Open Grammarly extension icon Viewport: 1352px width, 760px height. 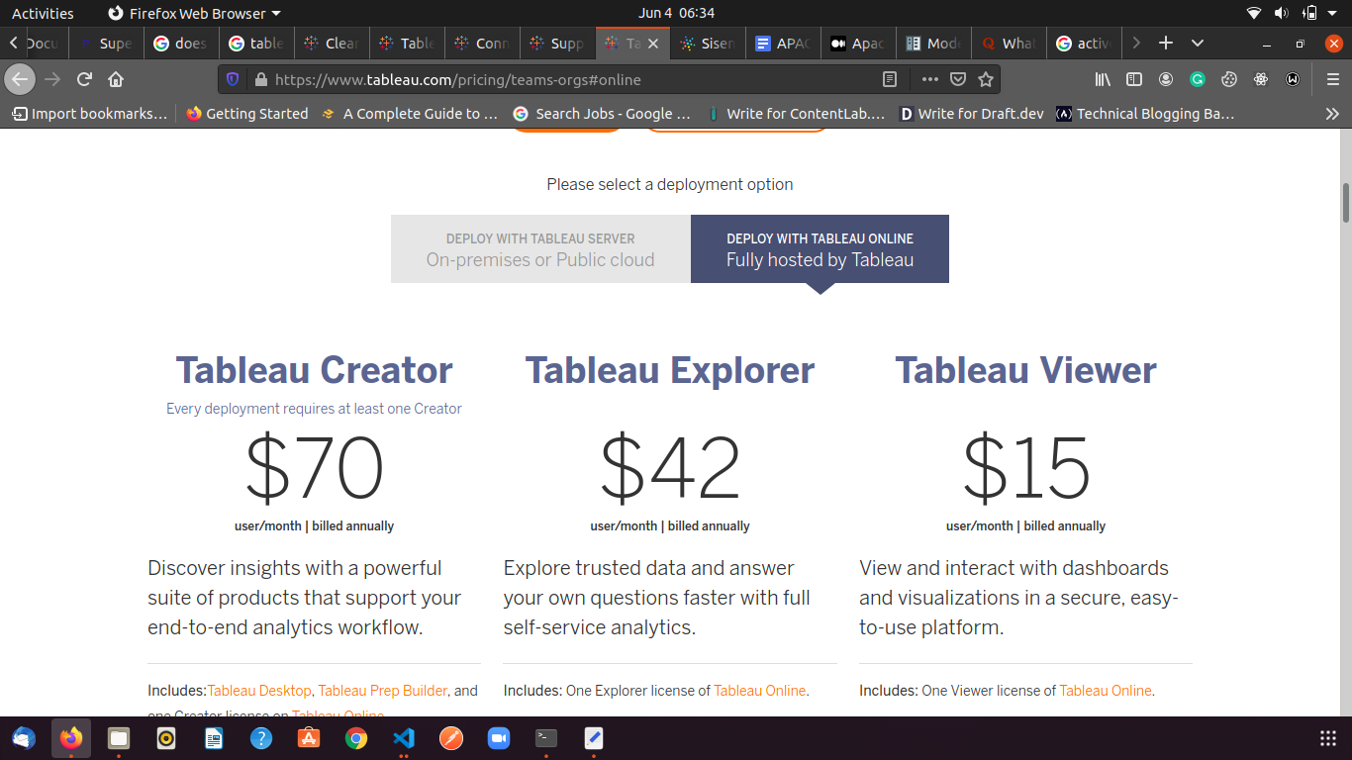(1197, 79)
